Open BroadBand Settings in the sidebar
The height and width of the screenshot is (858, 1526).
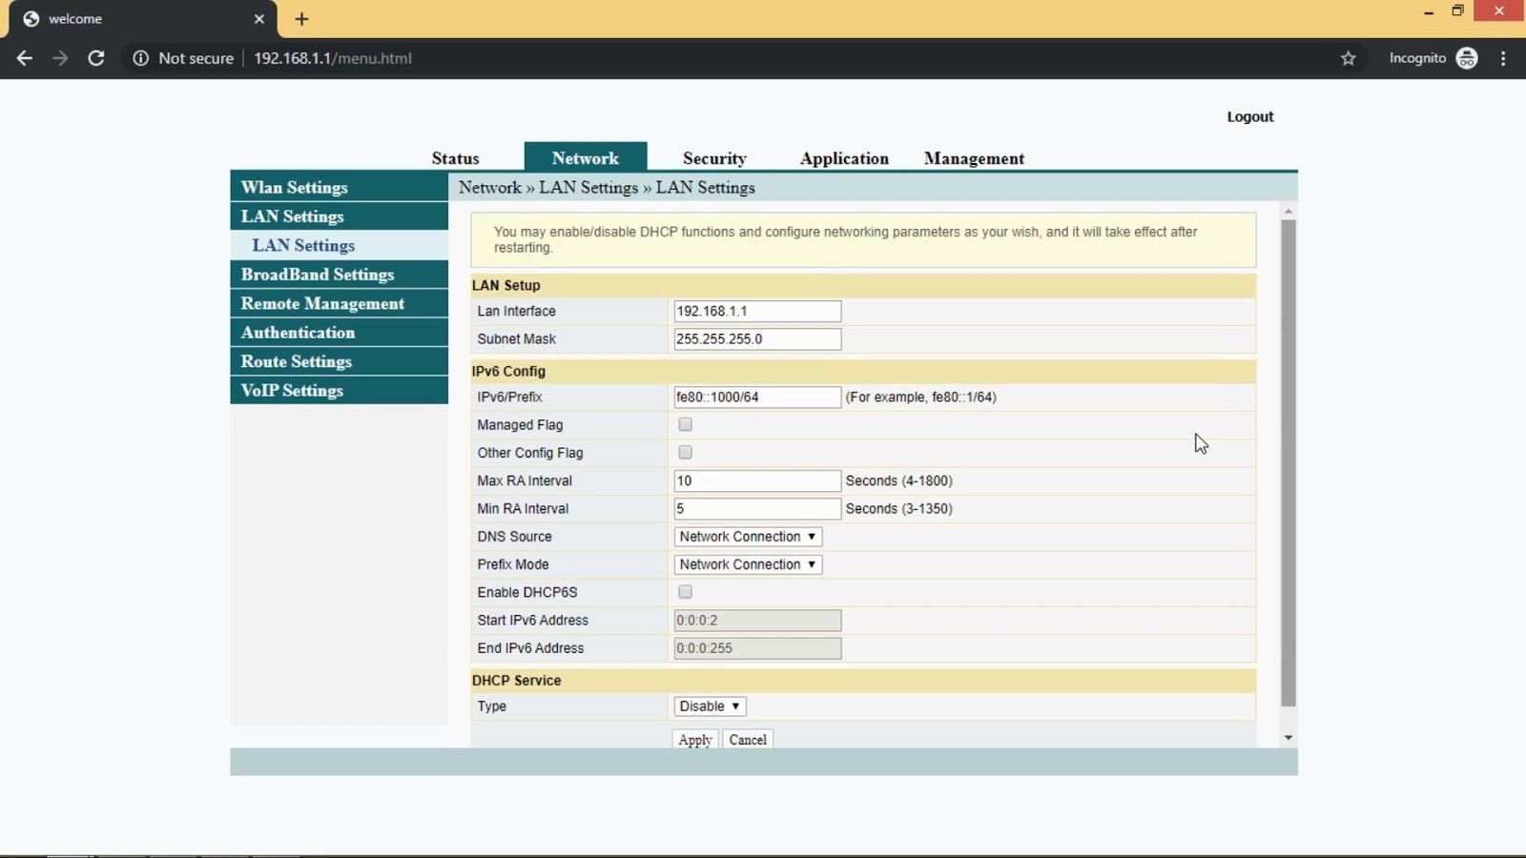click(x=339, y=275)
